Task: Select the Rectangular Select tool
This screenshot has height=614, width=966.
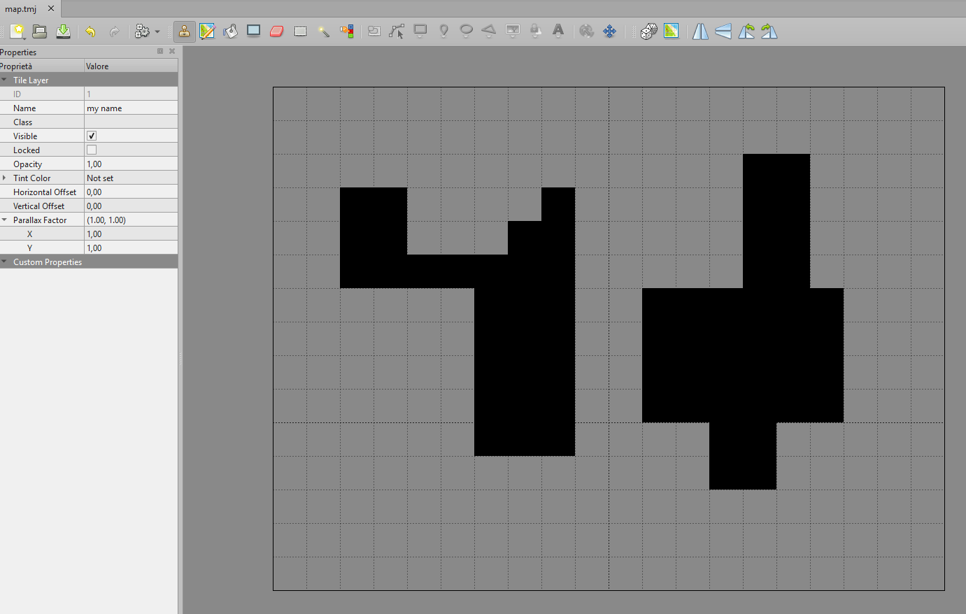Action: (300, 31)
